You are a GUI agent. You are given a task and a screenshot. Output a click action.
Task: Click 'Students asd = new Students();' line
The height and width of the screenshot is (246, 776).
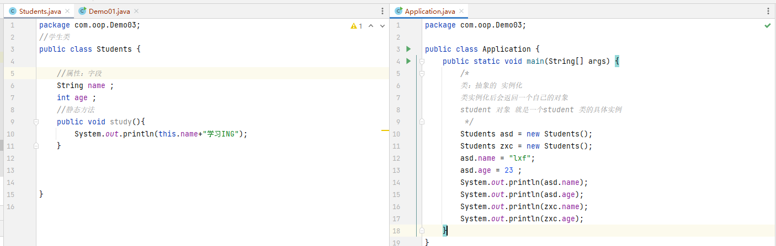(x=527, y=134)
